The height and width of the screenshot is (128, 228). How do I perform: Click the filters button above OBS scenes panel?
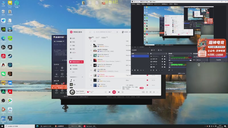pyautogui.click(x=160, y=50)
